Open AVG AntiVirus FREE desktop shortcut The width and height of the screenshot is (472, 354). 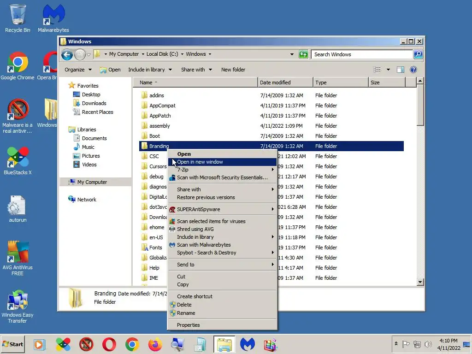18,258
